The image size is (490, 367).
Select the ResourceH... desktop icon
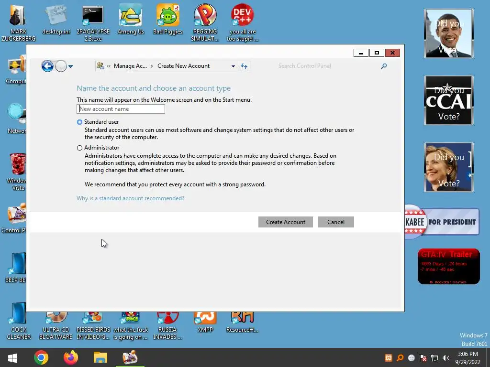pos(242,323)
